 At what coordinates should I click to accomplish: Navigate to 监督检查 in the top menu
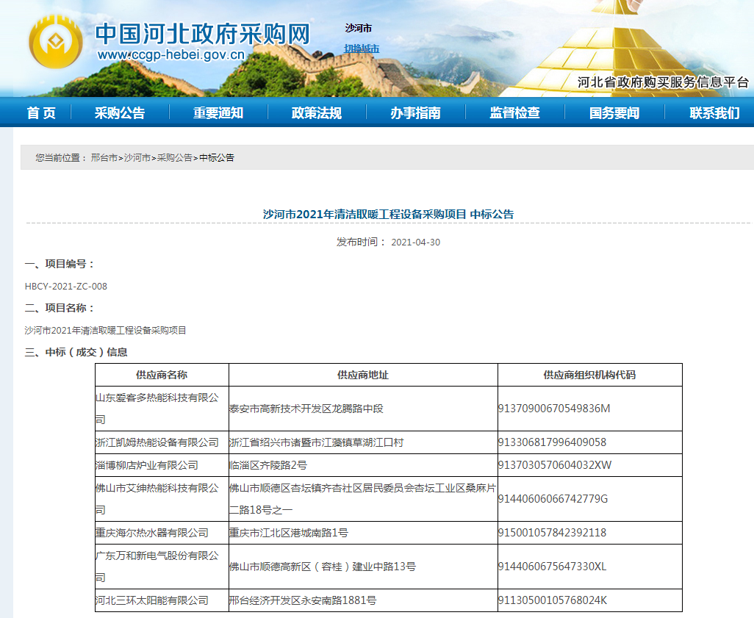click(514, 113)
